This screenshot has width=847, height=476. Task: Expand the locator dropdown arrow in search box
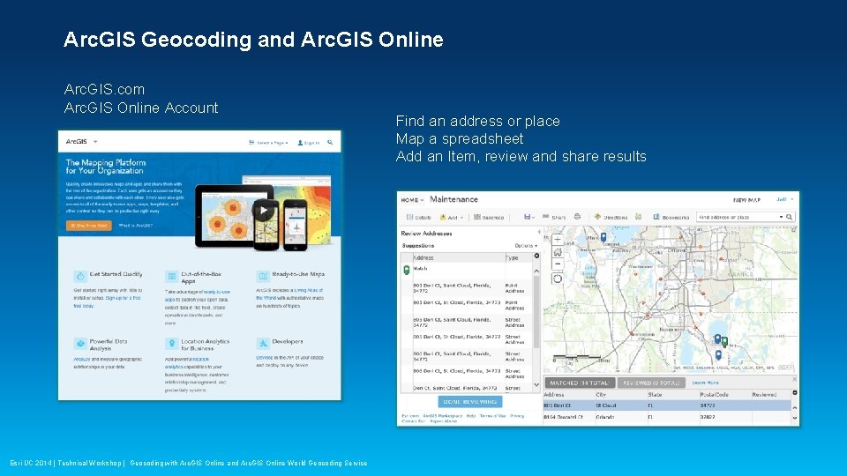point(781,217)
